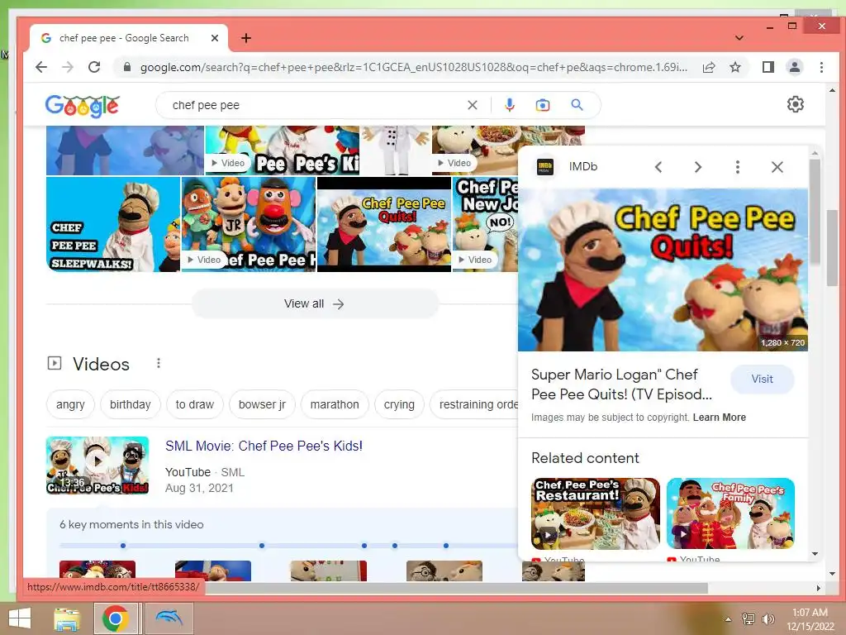Open the Mr. Potato Head video thumbnail
The image size is (846, 635).
coord(248,224)
